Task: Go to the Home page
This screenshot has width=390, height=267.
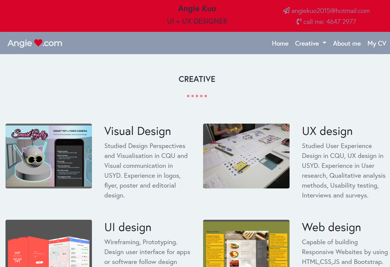Action: tap(280, 43)
